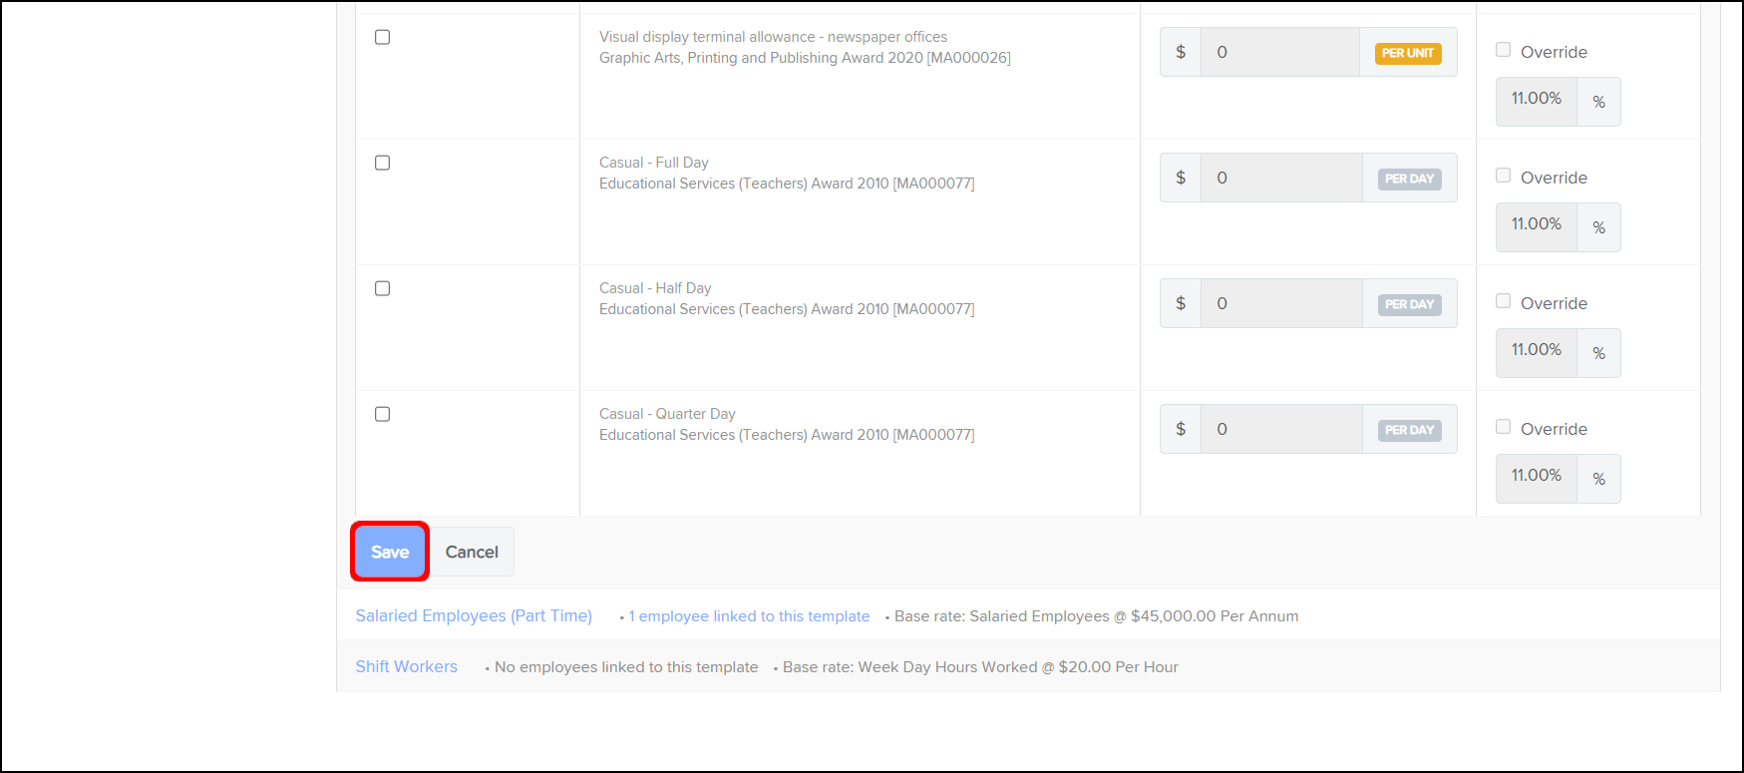Click the 11.00% super rate for Casual - Quarter Day
This screenshot has height=773, width=1744.
1536,476
